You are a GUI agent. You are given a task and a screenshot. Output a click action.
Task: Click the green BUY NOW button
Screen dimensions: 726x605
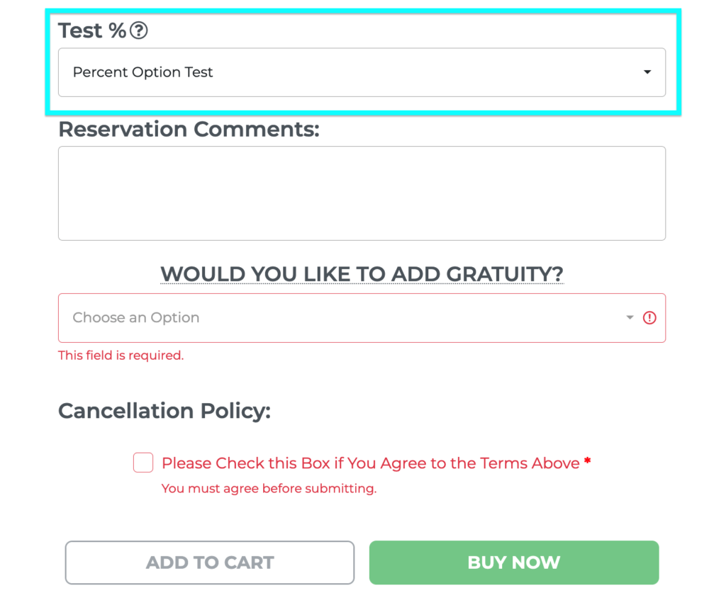coord(514,562)
